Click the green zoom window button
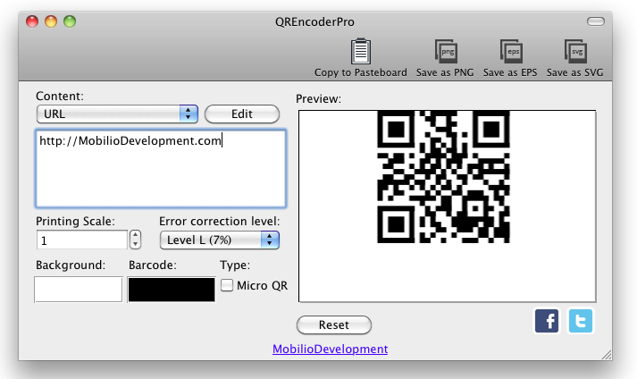Screen dimensions: 637x379 (x=70, y=21)
